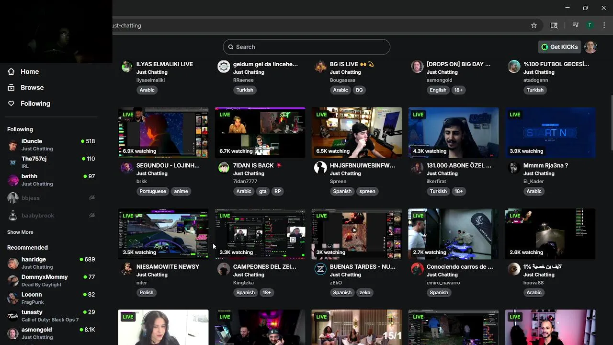Open the emiro_navarro stream thumbnail
The image size is (613, 345).
point(454,234)
